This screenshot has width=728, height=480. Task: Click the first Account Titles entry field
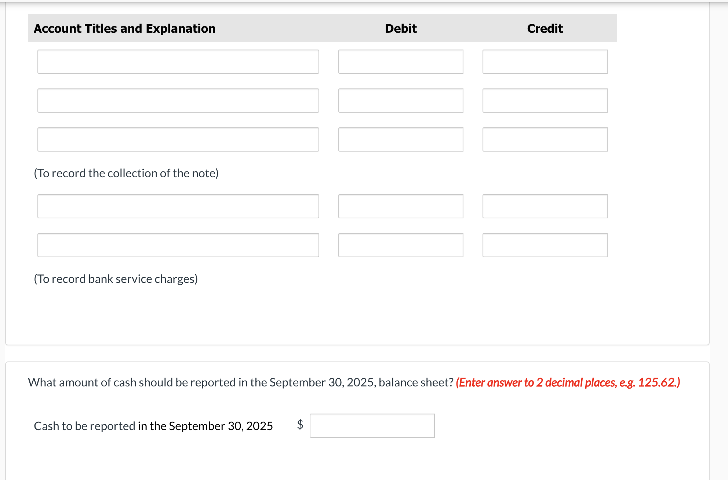178,61
